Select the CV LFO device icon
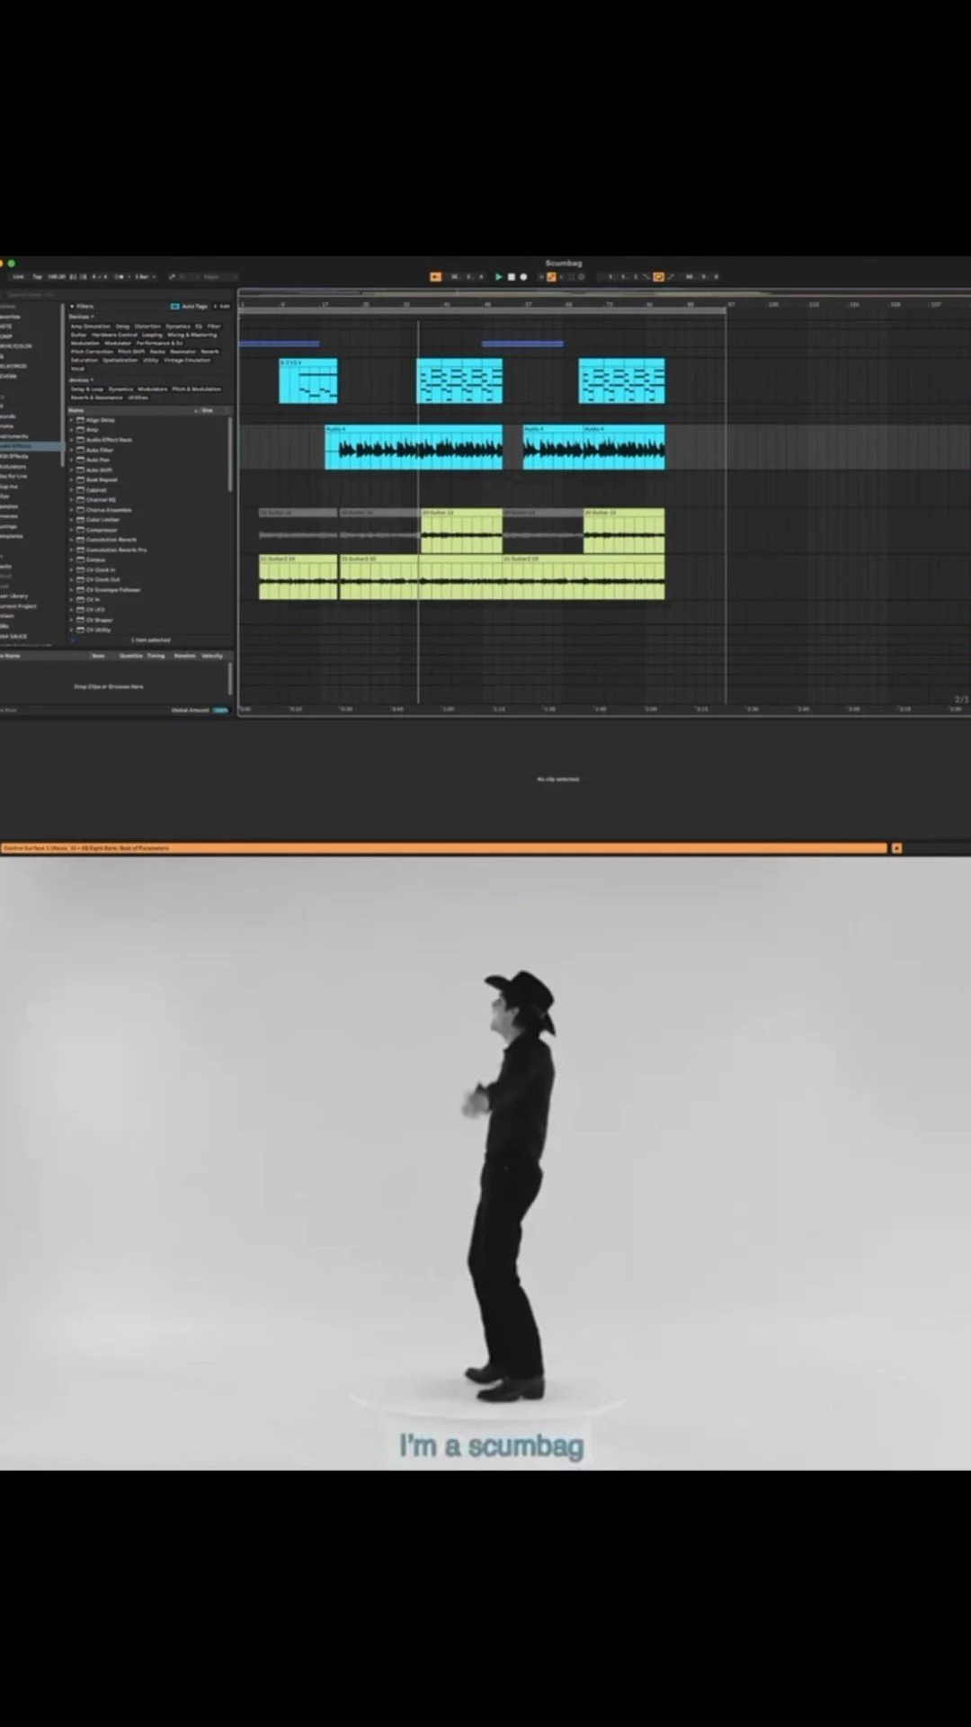The image size is (971, 1727). [80, 610]
